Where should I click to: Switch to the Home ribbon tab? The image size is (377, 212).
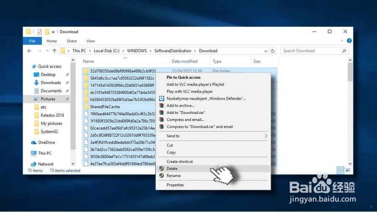coord(52,41)
